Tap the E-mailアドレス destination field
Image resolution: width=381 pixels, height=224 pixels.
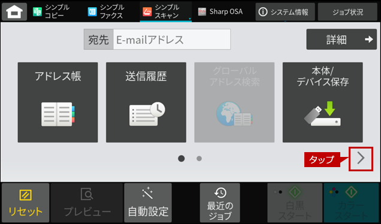click(x=172, y=40)
